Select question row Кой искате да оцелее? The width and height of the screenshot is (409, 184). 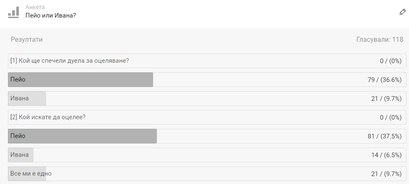tap(207, 117)
